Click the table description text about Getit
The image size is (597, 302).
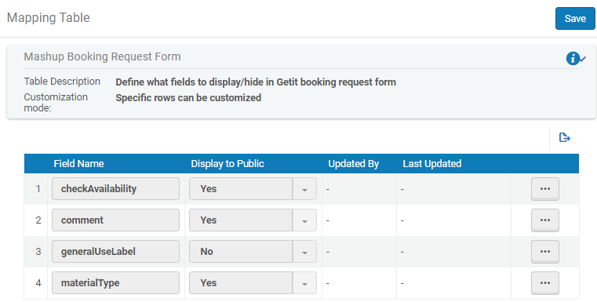click(256, 82)
